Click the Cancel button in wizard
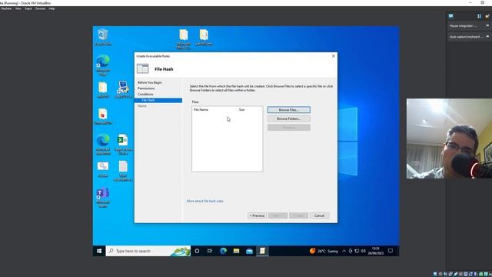Viewport: 492px width, 277px height. (319, 215)
